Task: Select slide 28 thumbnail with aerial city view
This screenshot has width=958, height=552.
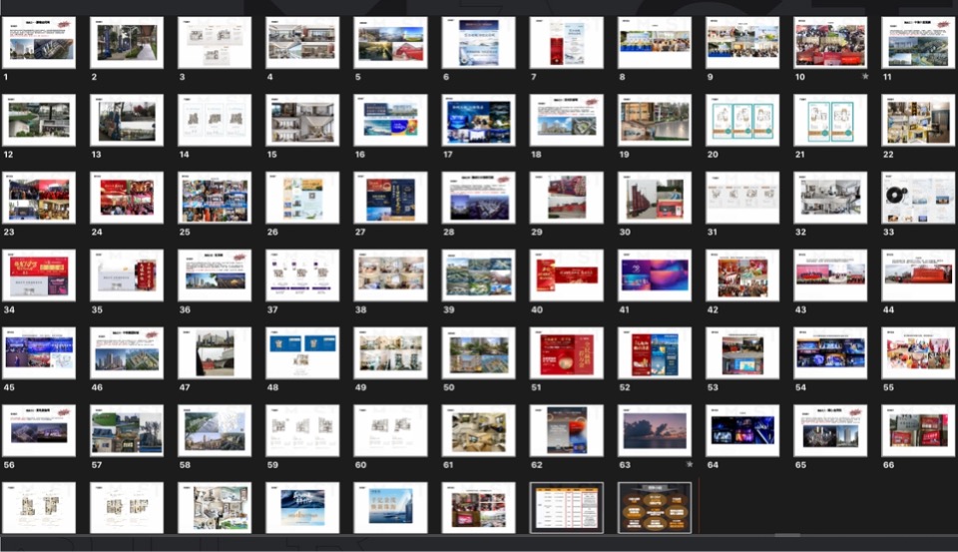Action: pos(478,198)
